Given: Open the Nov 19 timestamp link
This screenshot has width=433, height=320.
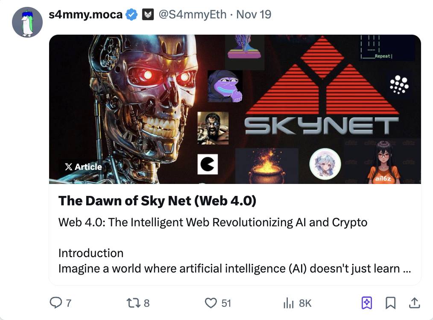Looking at the screenshot, I should 254,15.
